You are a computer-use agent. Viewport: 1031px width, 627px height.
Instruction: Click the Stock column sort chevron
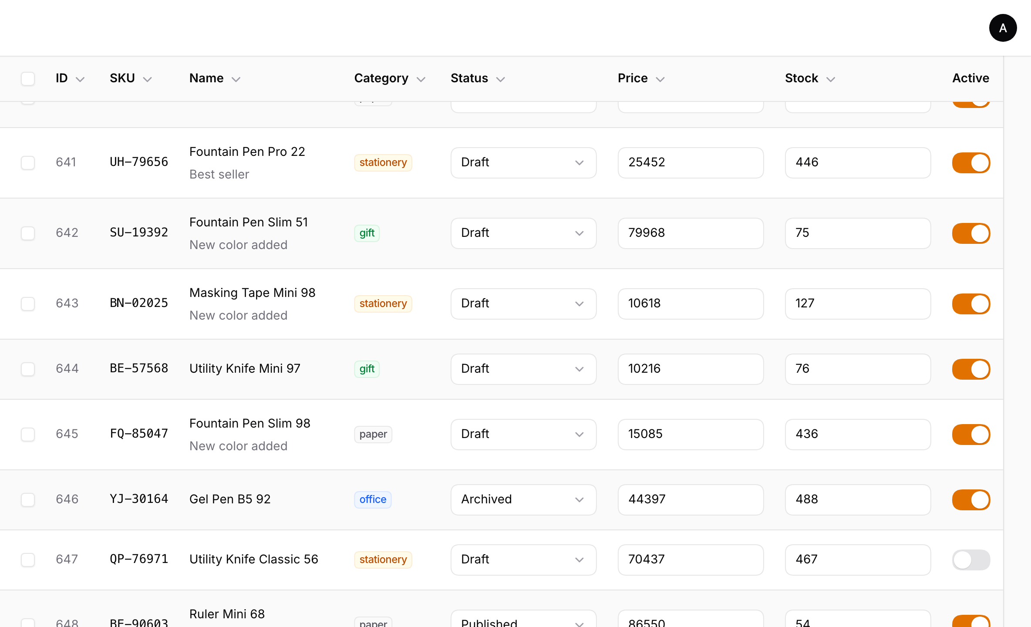[x=831, y=79]
